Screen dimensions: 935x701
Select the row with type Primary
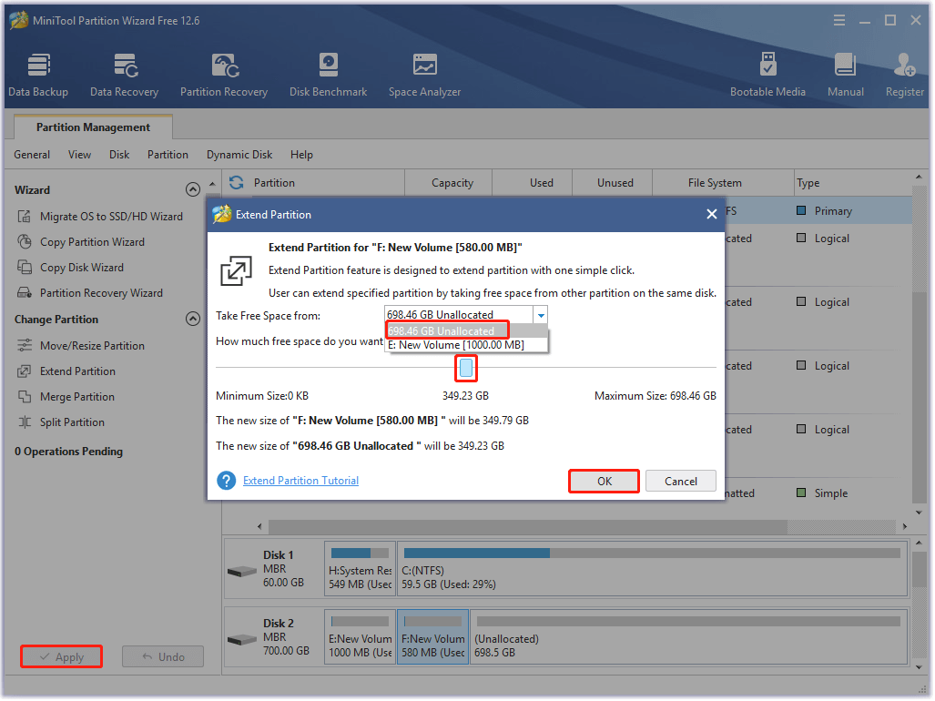pyautogui.click(x=818, y=211)
